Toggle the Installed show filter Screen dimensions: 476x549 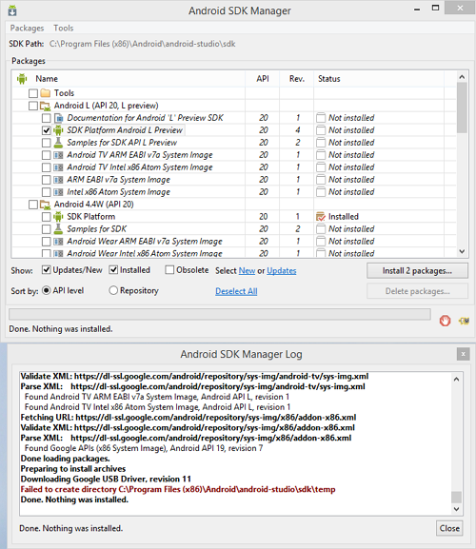pyautogui.click(x=113, y=270)
